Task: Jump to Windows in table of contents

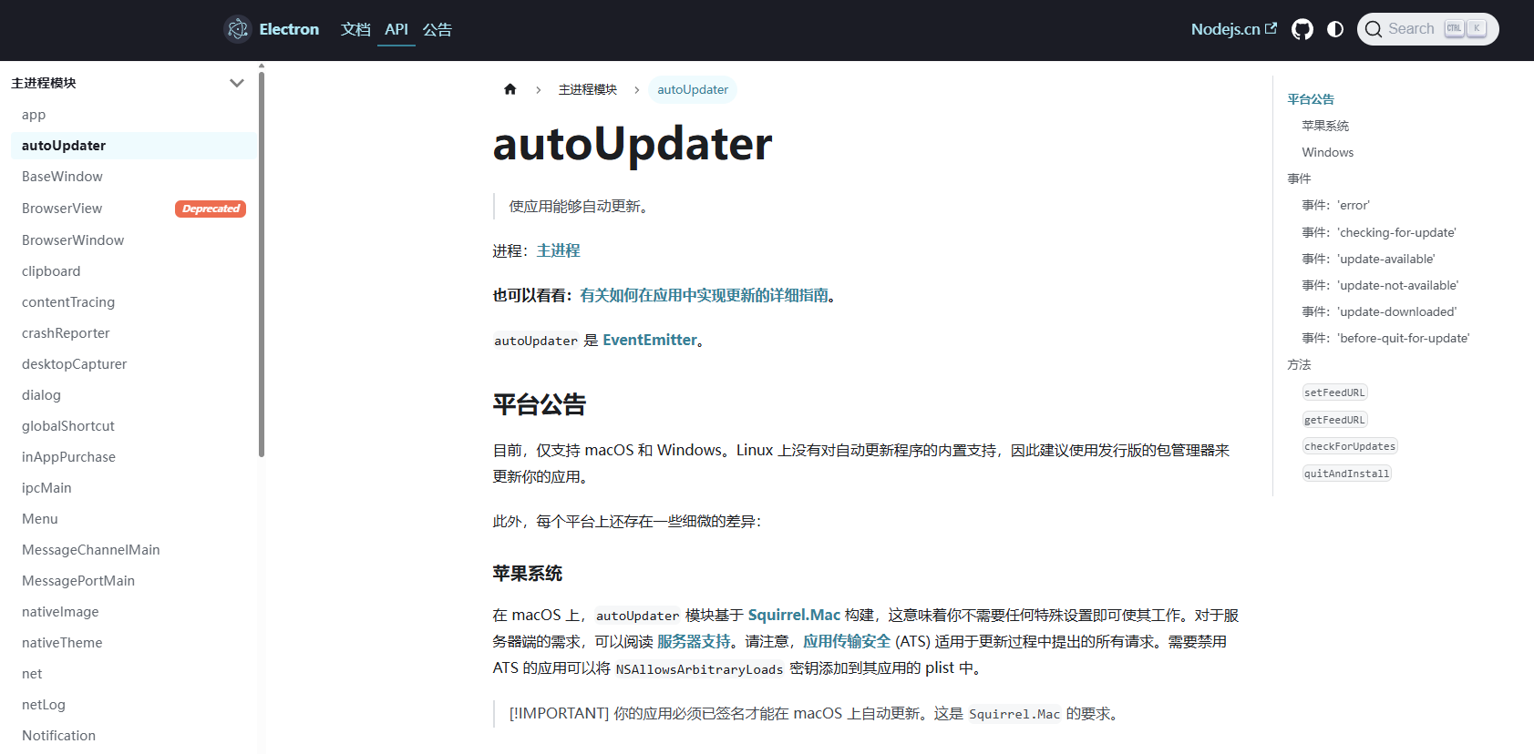Action: (x=1328, y=152)
